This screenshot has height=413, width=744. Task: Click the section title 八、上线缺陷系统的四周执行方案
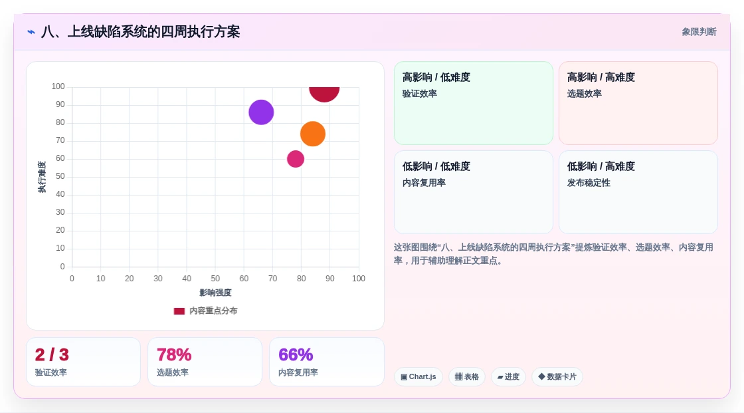coord(140,32)
